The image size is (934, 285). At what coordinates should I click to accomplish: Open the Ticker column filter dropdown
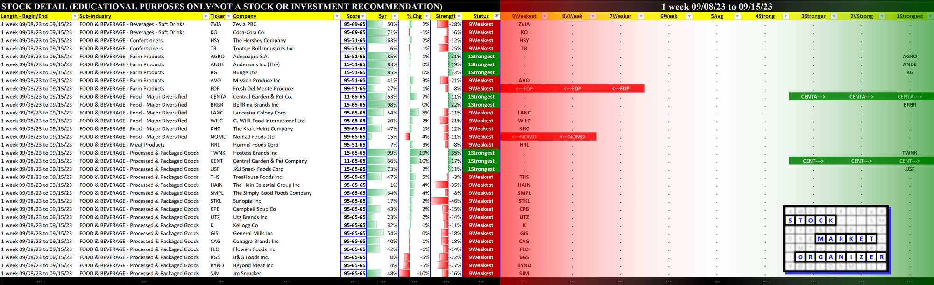point(229,16)
